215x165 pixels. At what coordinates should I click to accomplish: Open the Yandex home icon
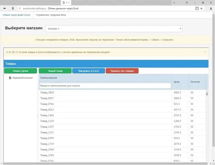coord(13,9)
